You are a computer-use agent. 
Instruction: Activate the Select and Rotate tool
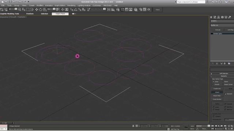tap(41, 9)
